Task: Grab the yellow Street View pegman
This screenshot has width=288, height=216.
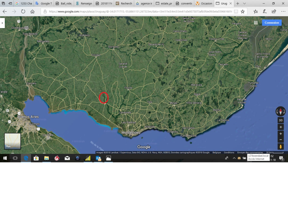Action: click(x=280, y=147)
